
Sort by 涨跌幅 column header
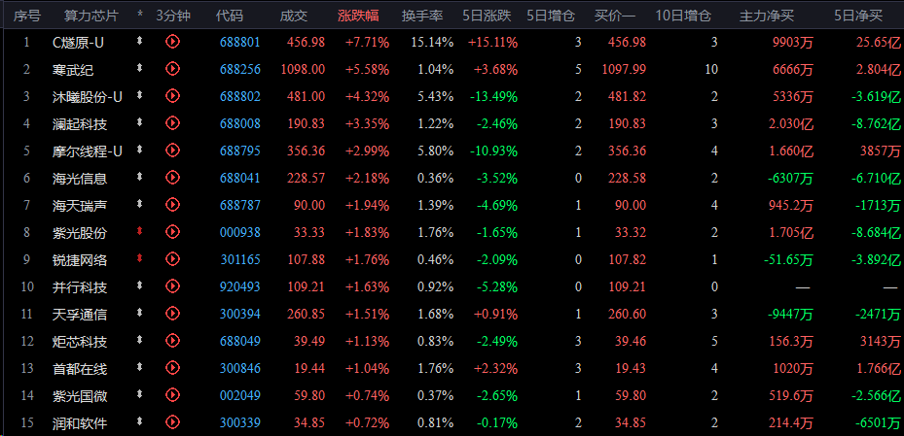click(x=359, y=17)
